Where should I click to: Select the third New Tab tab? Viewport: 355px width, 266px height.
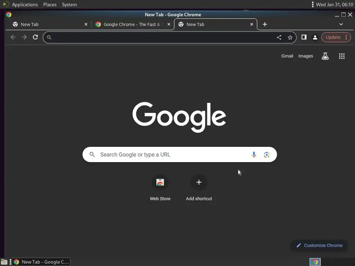point(216,24)
